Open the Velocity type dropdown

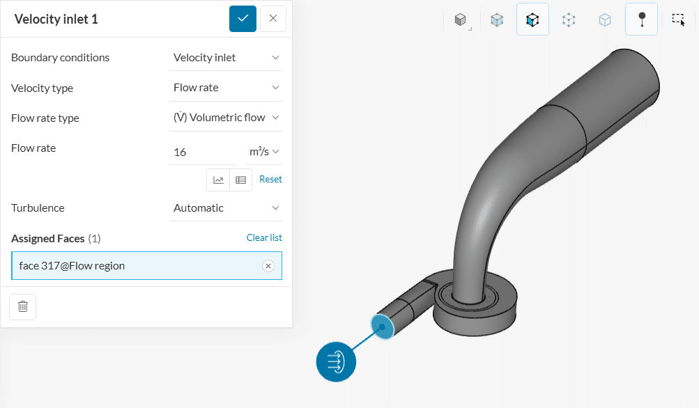pyautogui.click(x=226, y=88)
